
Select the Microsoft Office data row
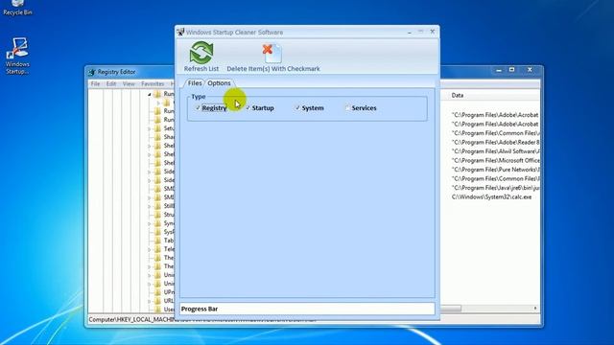(x=496, y=160)
